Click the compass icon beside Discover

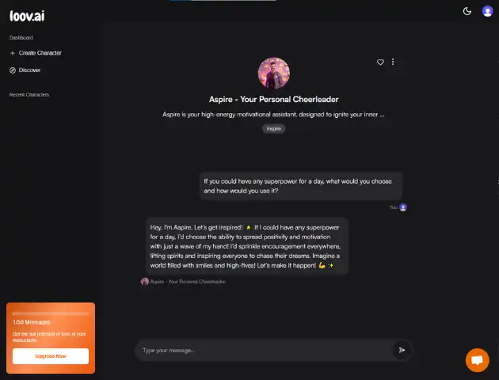pos(13,70)
